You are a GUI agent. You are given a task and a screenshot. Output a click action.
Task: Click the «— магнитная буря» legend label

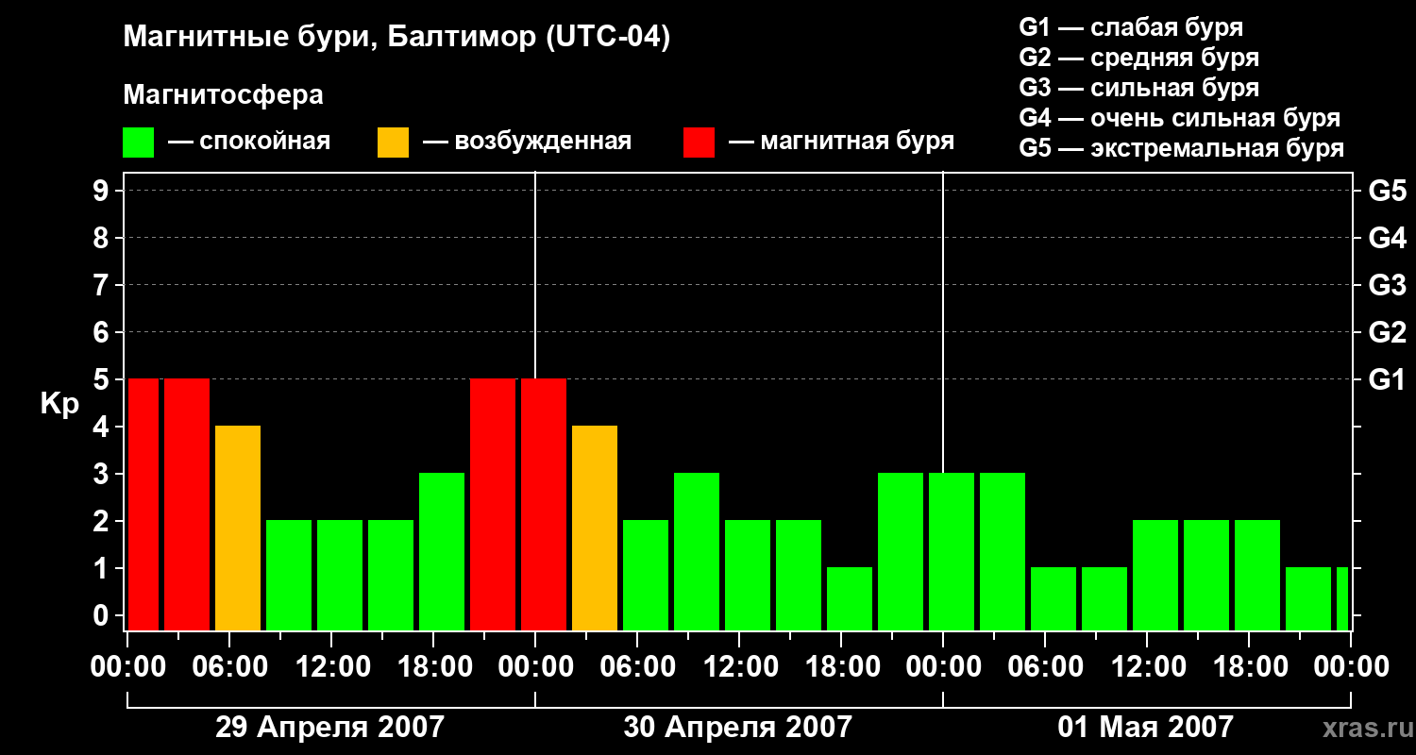coord(841,143)
